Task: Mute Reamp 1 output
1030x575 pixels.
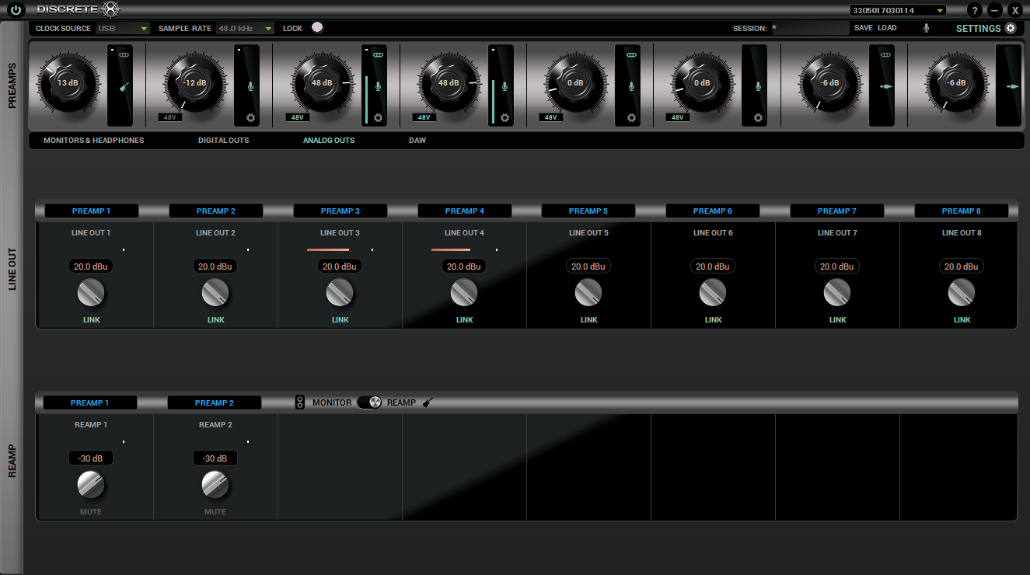Action: (x=91, y=512)
